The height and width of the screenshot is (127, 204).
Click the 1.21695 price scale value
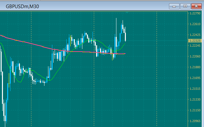[x=195, y=78]
